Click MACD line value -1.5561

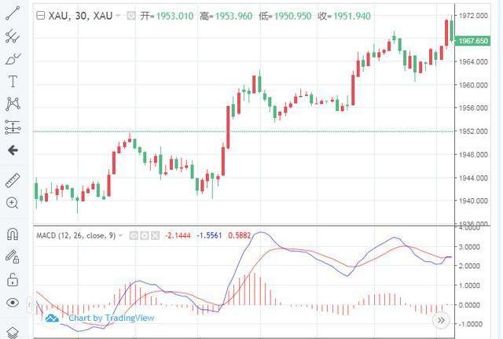tap(209, 236)
